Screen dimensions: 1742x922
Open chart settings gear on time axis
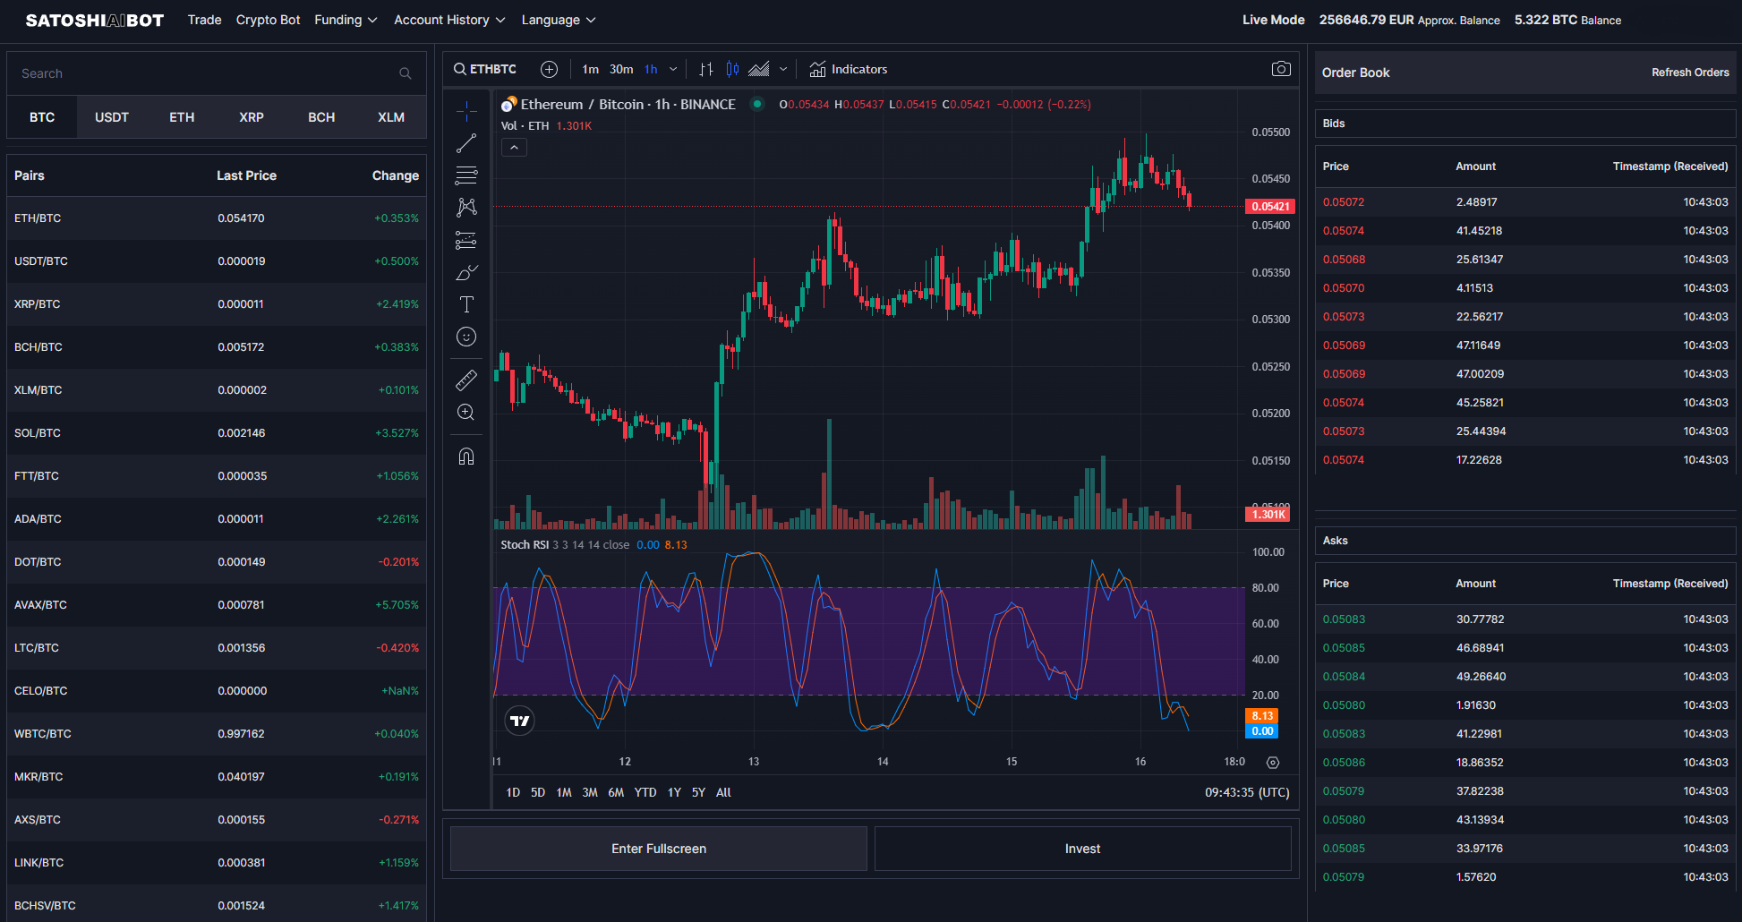[1273, 763]
